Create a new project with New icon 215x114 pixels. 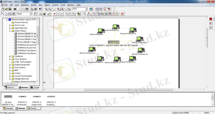point(3,9)
